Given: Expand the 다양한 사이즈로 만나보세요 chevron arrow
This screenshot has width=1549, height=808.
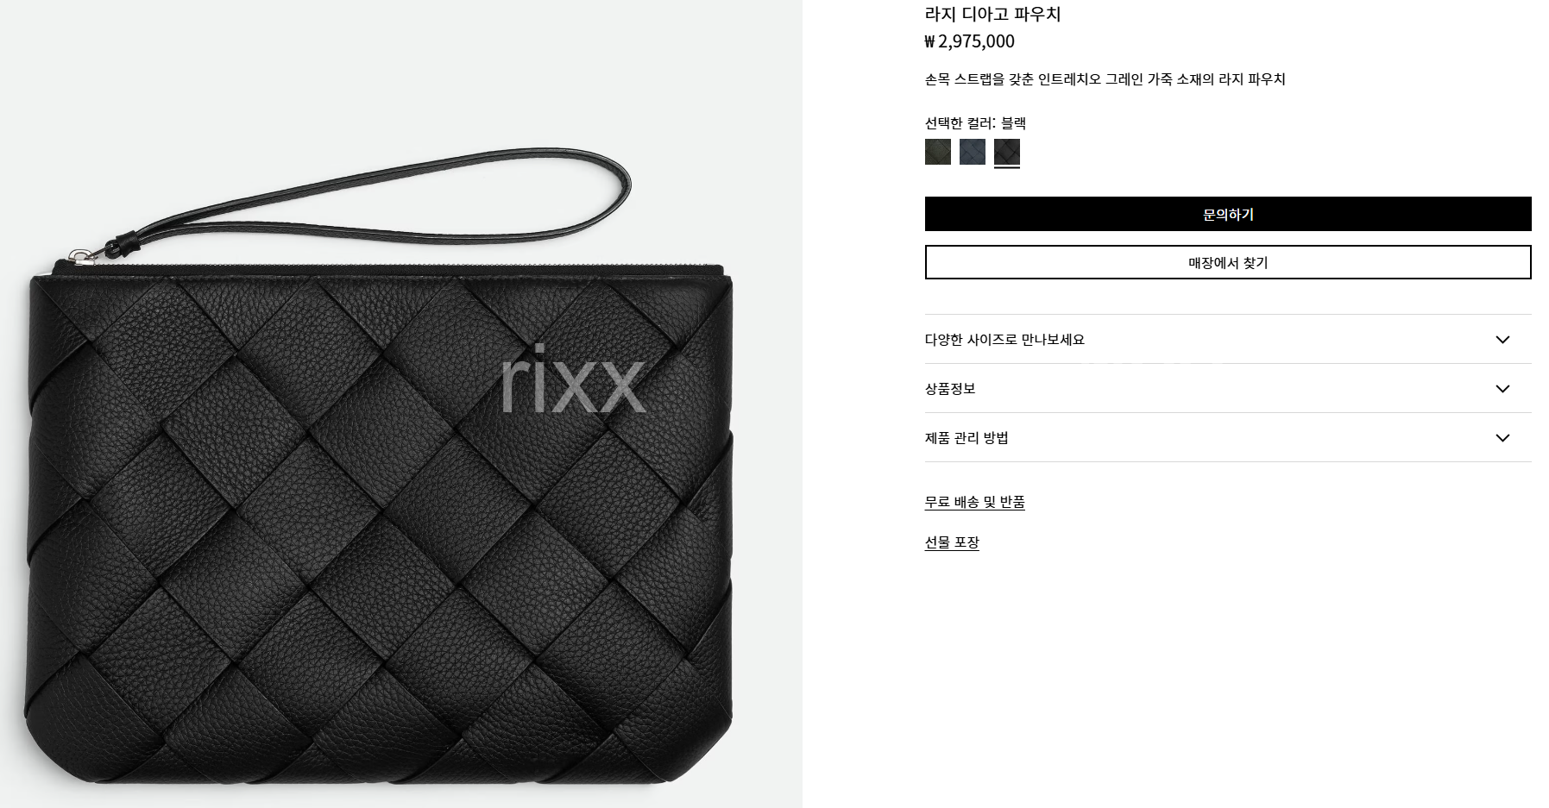Looking at the screenshot, I should click(1502, 340).
